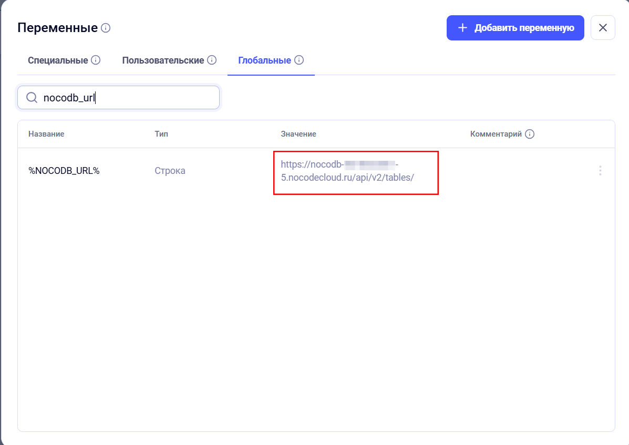The width and height of the screenshot is (629, 445).
Task: Click the info icon next to Комментарий
Action: (530, 134)
